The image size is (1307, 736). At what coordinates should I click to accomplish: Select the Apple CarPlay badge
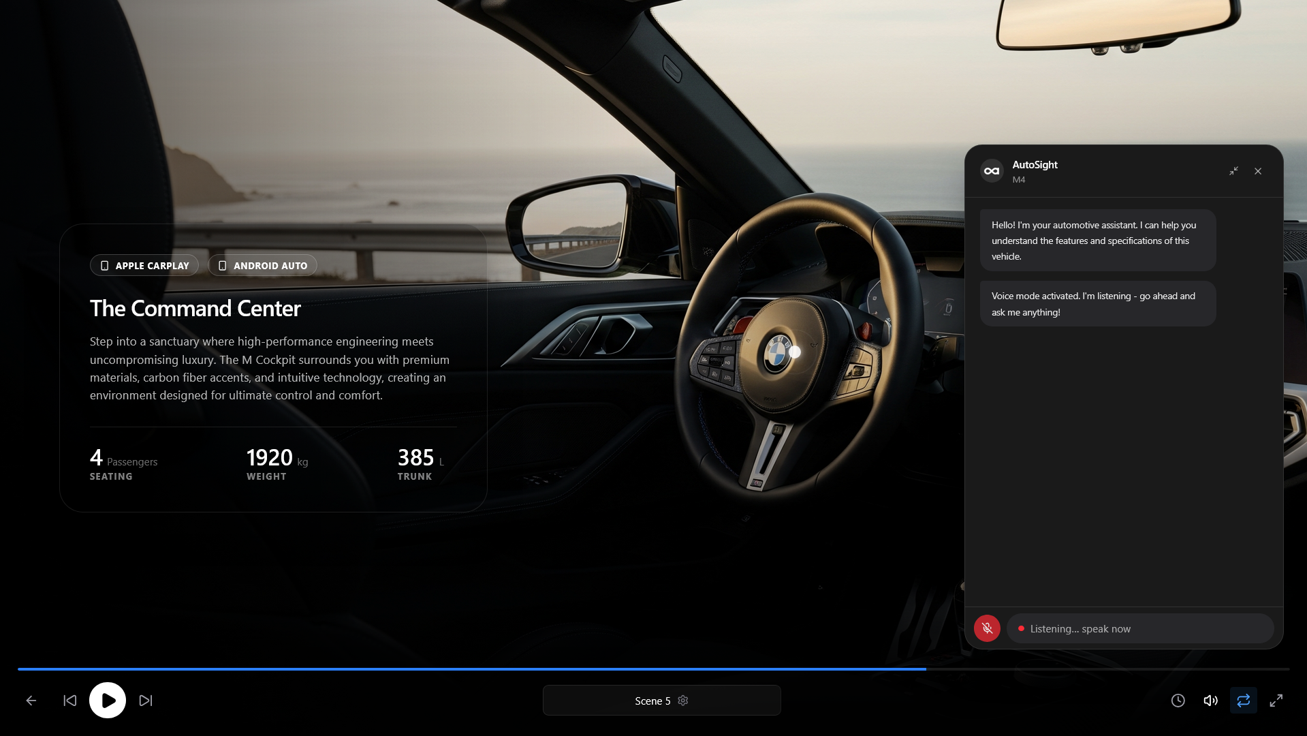click(144, 265)
